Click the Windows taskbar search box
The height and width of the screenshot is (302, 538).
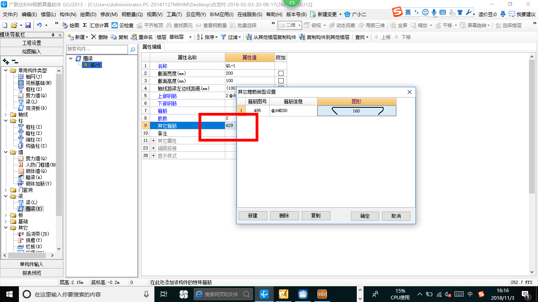(87, 294)
